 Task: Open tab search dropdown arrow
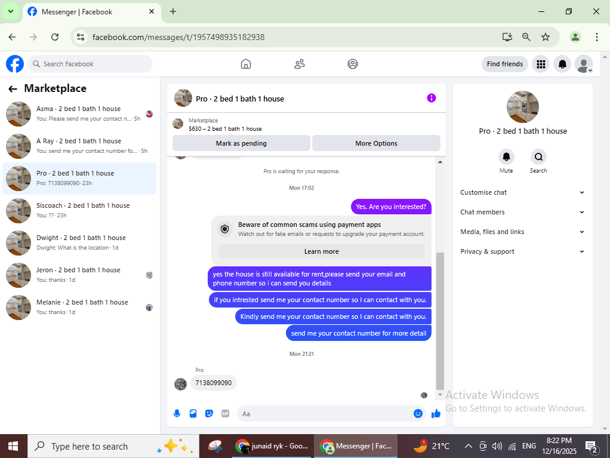[11, 12]
